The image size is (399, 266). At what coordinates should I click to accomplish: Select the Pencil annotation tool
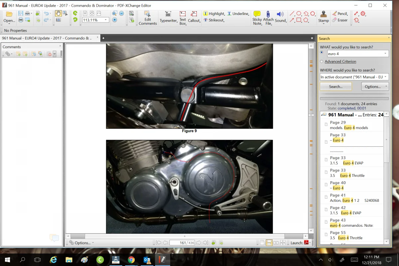(x=340, y=14)
